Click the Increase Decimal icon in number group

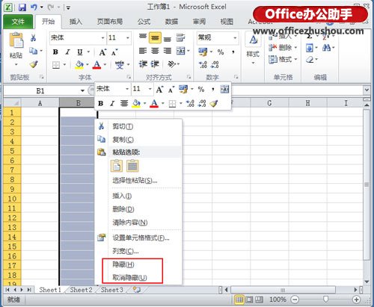click(x=203, y=64)
